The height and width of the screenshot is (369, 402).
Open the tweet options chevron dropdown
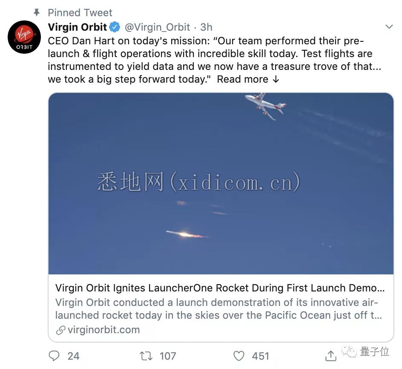[389, 27]
